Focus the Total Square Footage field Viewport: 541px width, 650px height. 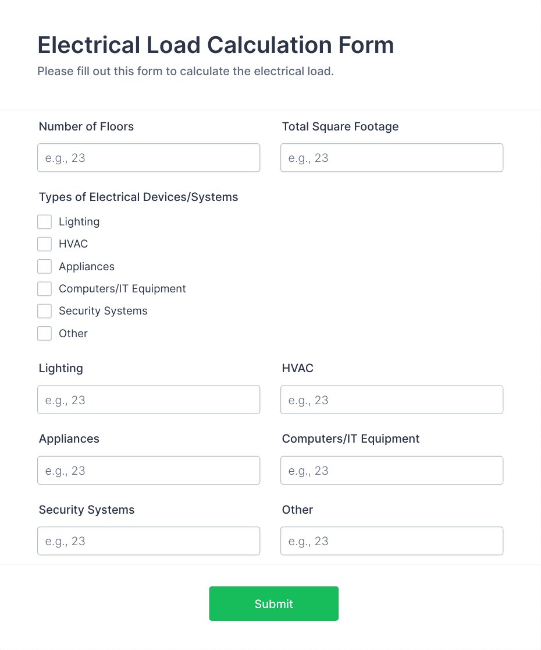[391, 157]
